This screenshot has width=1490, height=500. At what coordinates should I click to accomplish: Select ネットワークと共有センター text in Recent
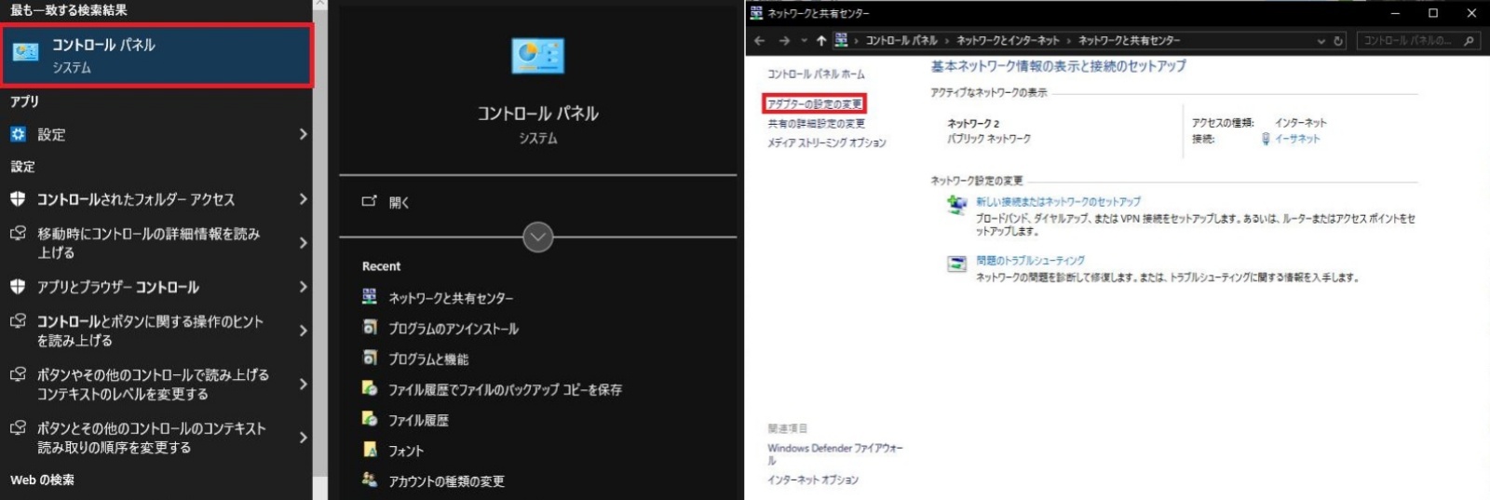click(x=451, y=298)
